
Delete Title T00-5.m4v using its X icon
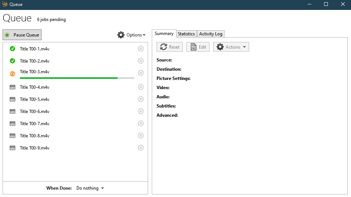141,99
